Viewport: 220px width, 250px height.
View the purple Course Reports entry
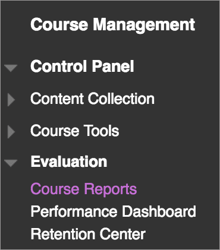(x=84, y=189)
